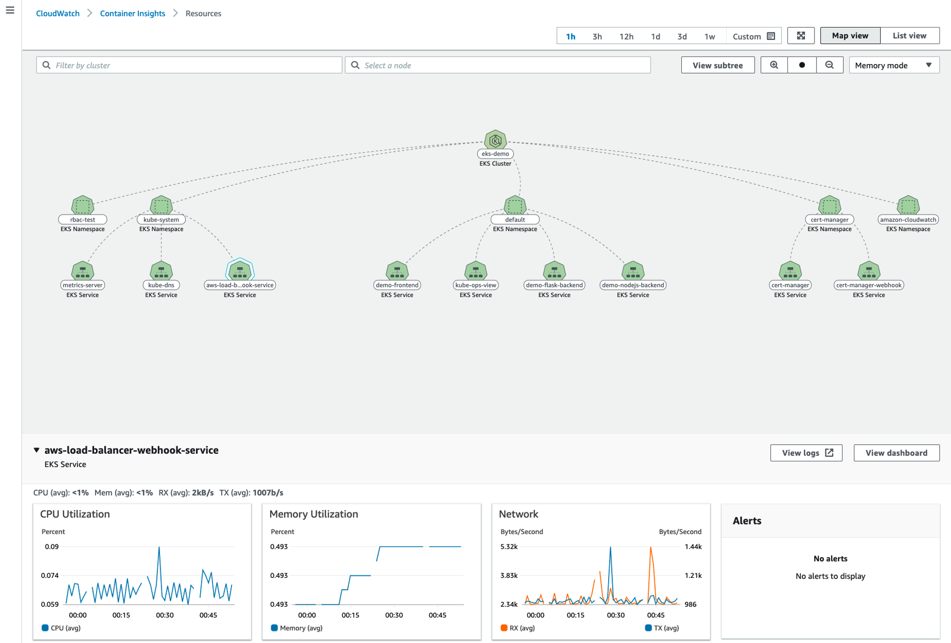Click the View dashboard button

tap(896, 453)
